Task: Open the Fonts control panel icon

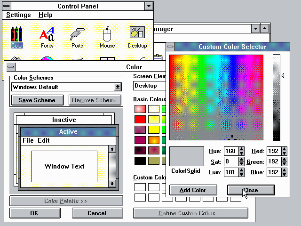Action: [x=47, y=34]
